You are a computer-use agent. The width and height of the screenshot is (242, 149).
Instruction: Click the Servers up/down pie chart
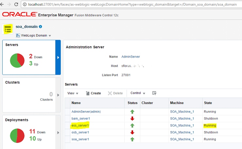[x=17, y=61]
